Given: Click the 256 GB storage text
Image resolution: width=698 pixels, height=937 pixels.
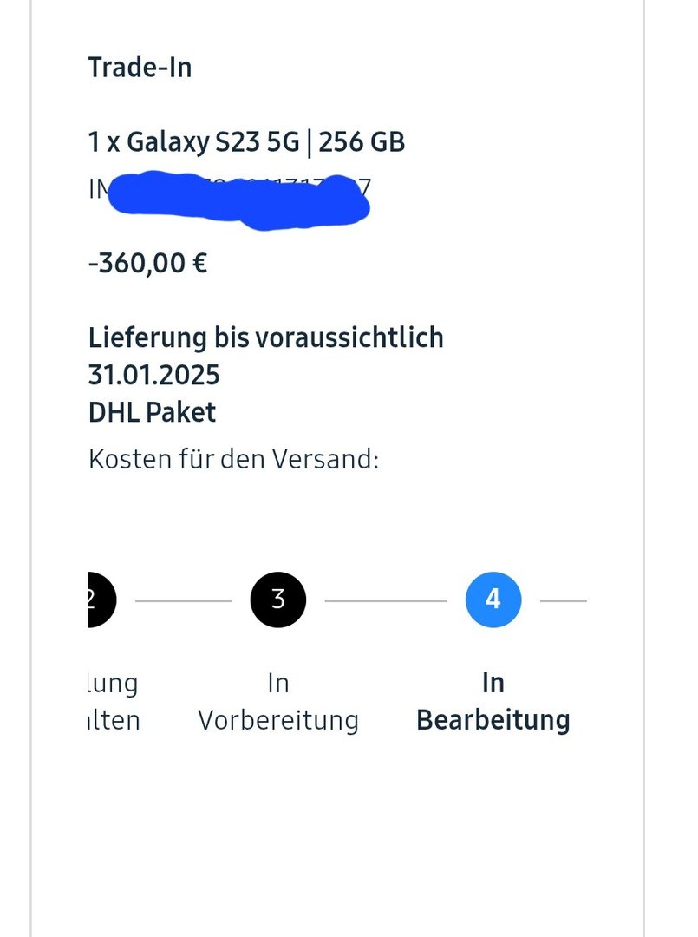Looking at the screenshot, I should pyautogui.click(x=362, y=141).
